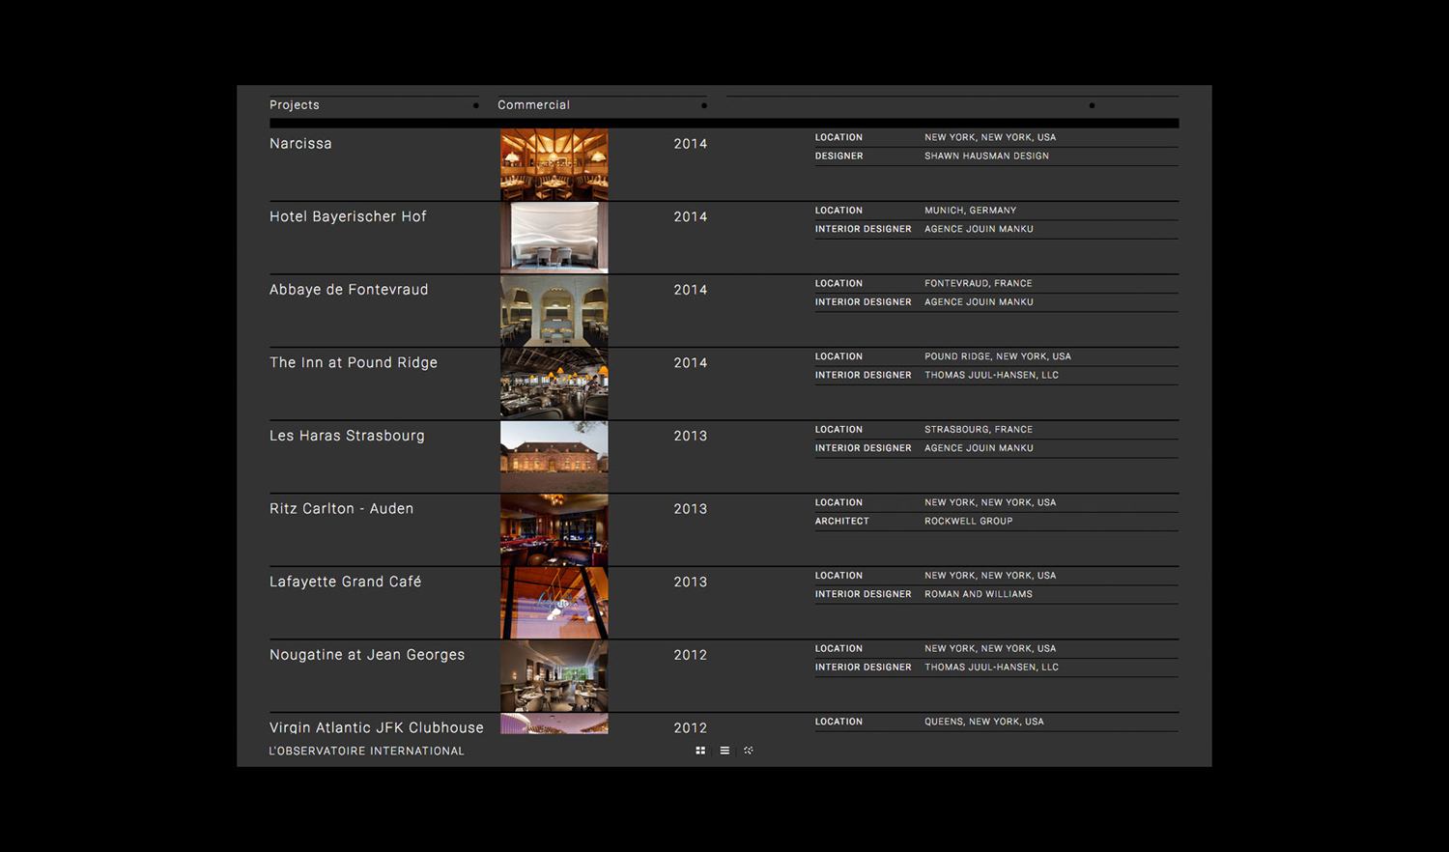Screen dimensions: 1449x852
Task: Open Nougatine at Jean Georges project
Action: [367, 655]
